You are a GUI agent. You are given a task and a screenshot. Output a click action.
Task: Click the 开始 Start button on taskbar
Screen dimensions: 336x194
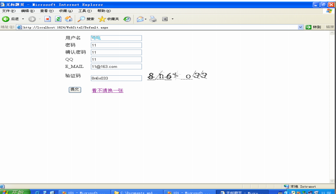click(x=14, y=192)
